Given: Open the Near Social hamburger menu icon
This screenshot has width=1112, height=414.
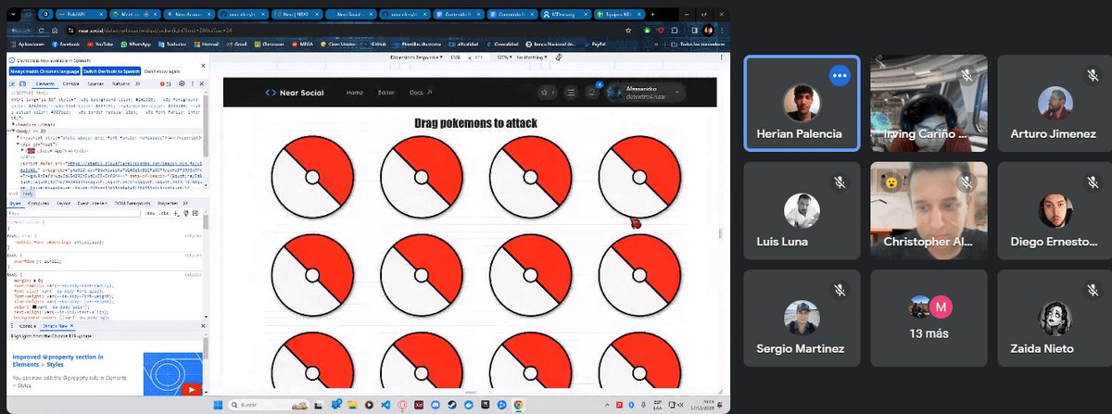Looking at the screenshot, I should (x=571, y=92).
